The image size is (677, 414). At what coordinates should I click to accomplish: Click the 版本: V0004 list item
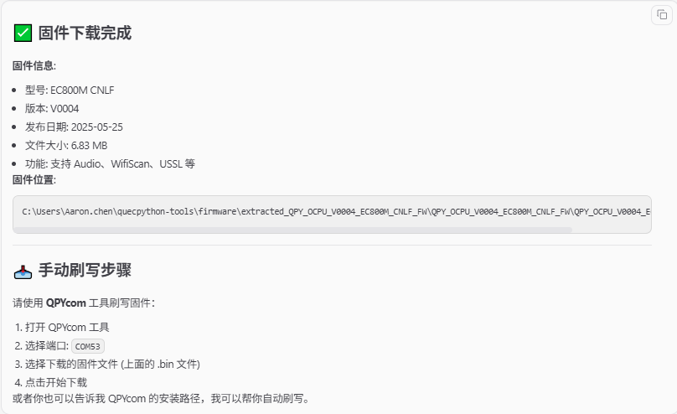(52, 108)
